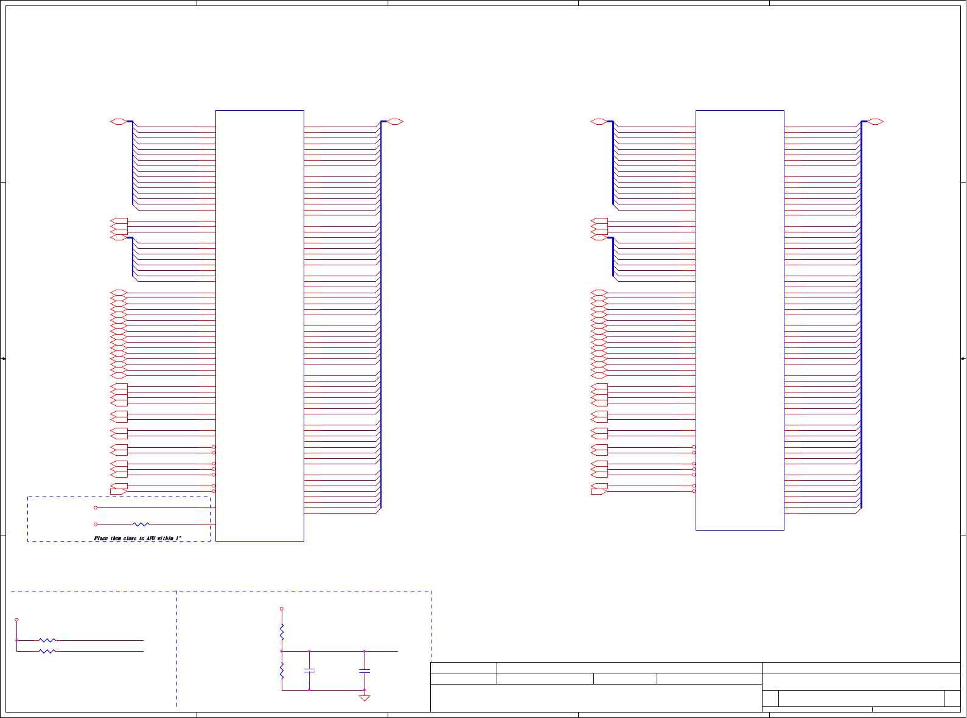Screen dimensions: 967x718
Task: Select the bus port at the left block's top-right bus
Action: 396,122
